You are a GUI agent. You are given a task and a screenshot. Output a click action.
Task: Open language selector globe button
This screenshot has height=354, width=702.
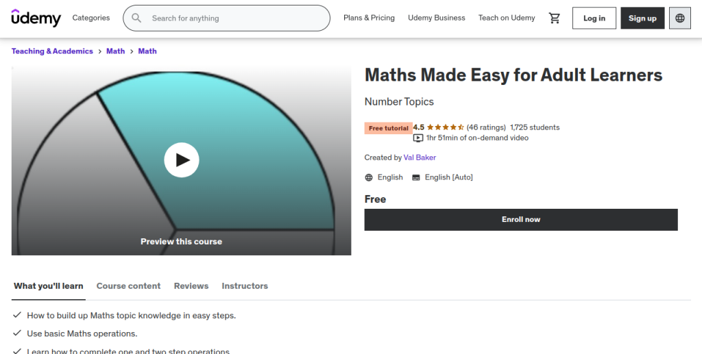tap(679, 18)
